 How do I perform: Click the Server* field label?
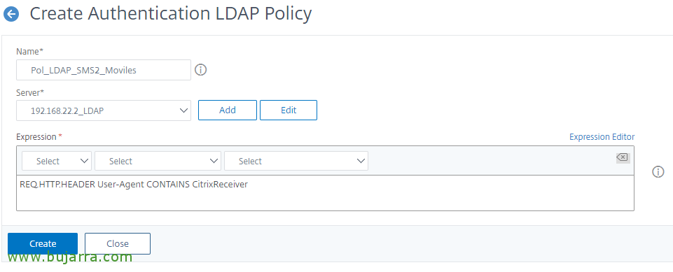[x=31, y=92]
